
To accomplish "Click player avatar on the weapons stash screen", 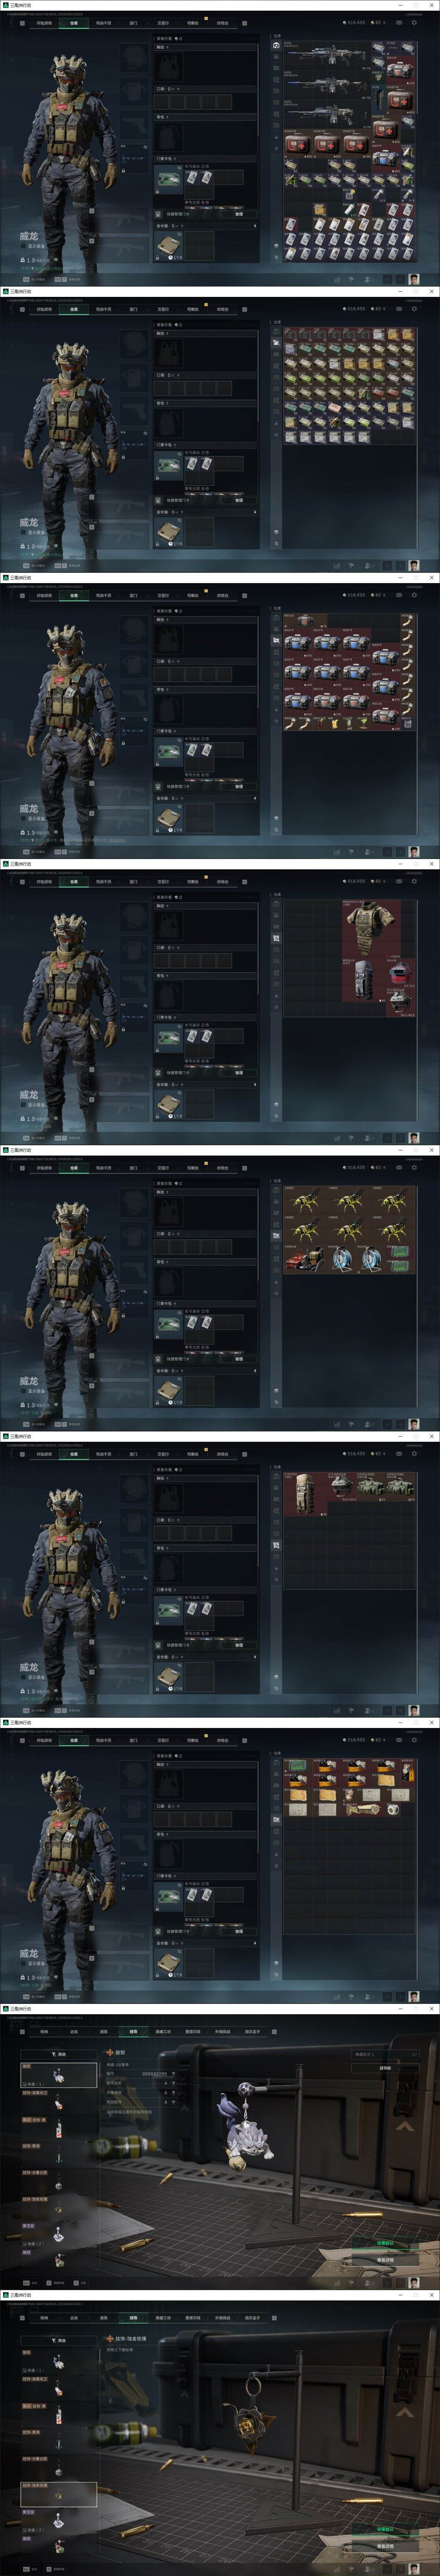I will 414,279.
